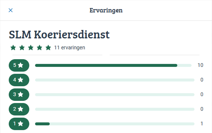Close the Ervaringen panel with X
212x133 pixels.
[11, 10]
